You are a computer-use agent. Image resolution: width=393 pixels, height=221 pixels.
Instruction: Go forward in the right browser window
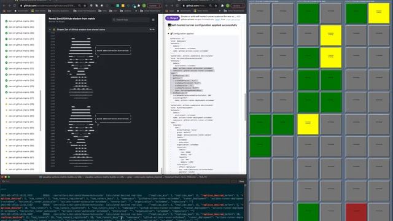(x=172, y=6)
